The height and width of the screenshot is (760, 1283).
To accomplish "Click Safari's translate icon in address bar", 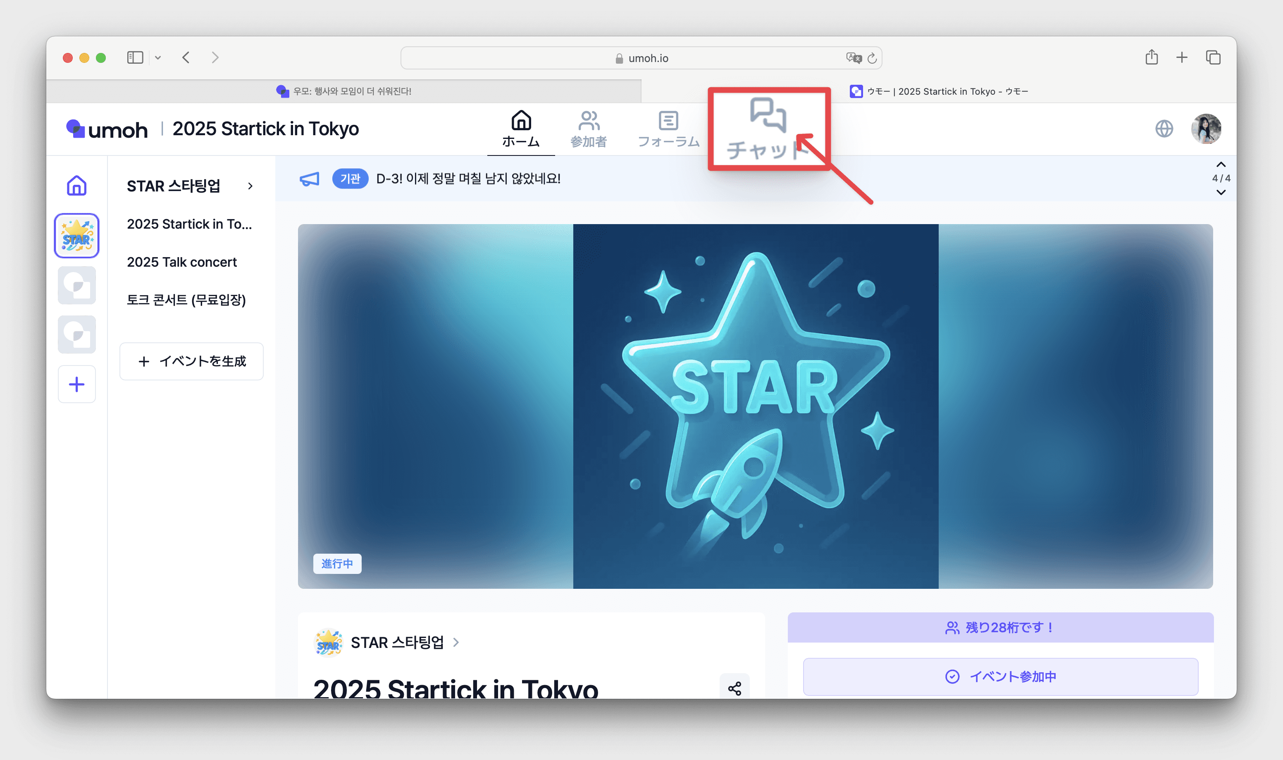I will [x=853, y=58].
